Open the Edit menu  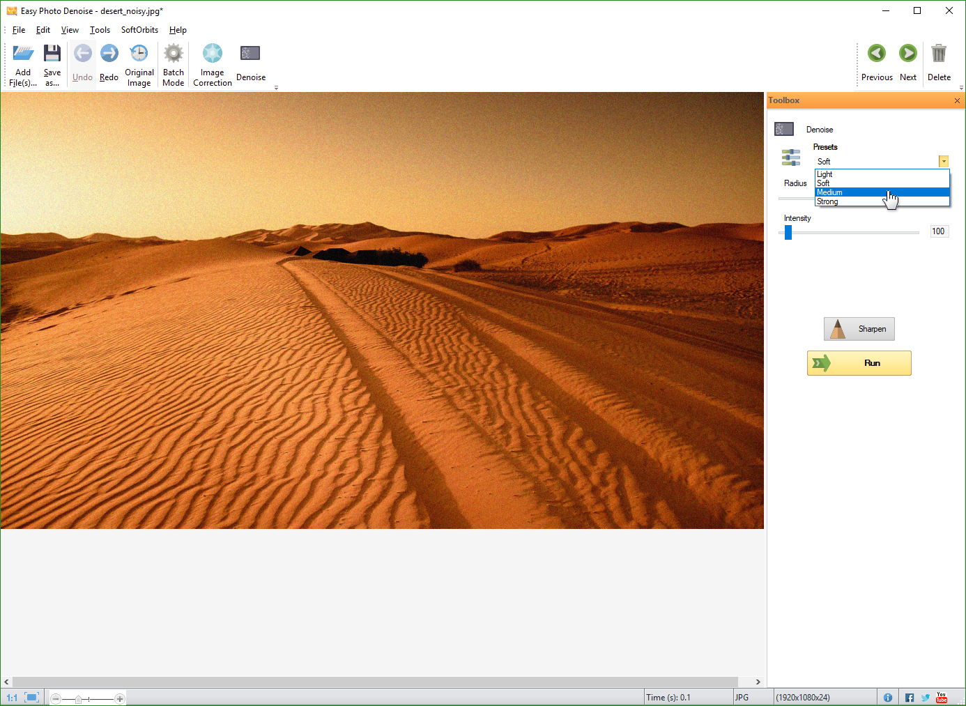click(43, 30)
